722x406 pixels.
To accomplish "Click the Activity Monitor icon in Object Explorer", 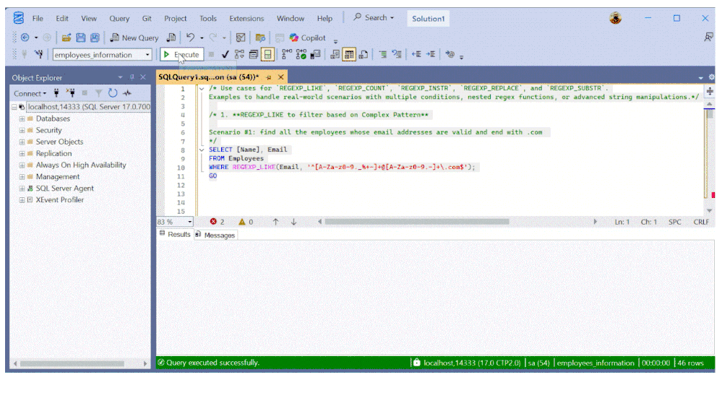I will 127,93.
